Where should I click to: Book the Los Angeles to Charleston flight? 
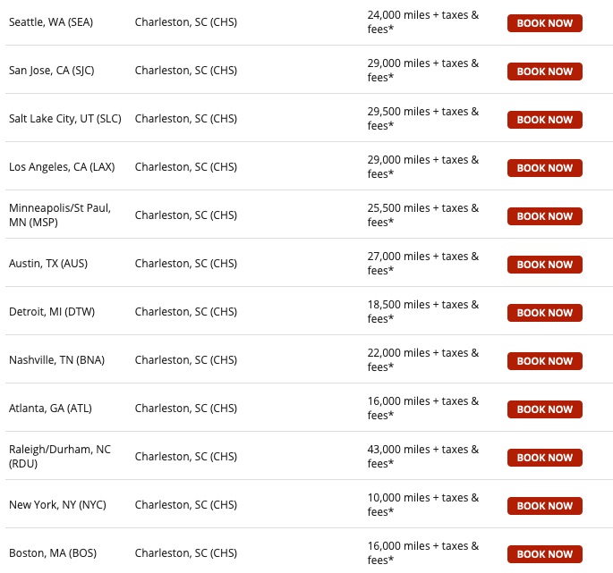click(x=544, y=168)
